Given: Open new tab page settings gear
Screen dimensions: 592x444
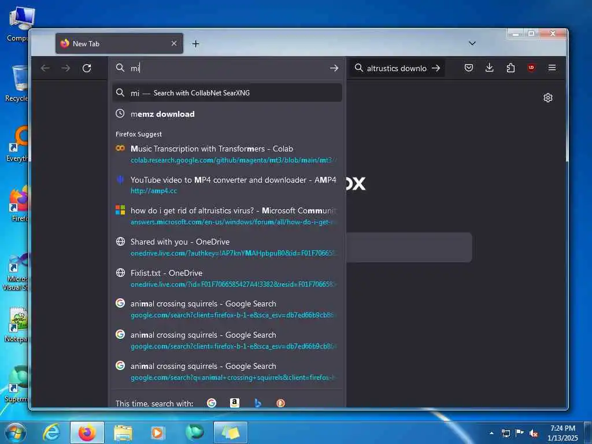Looking at the screenshot, I should click(x=548, y=98).
